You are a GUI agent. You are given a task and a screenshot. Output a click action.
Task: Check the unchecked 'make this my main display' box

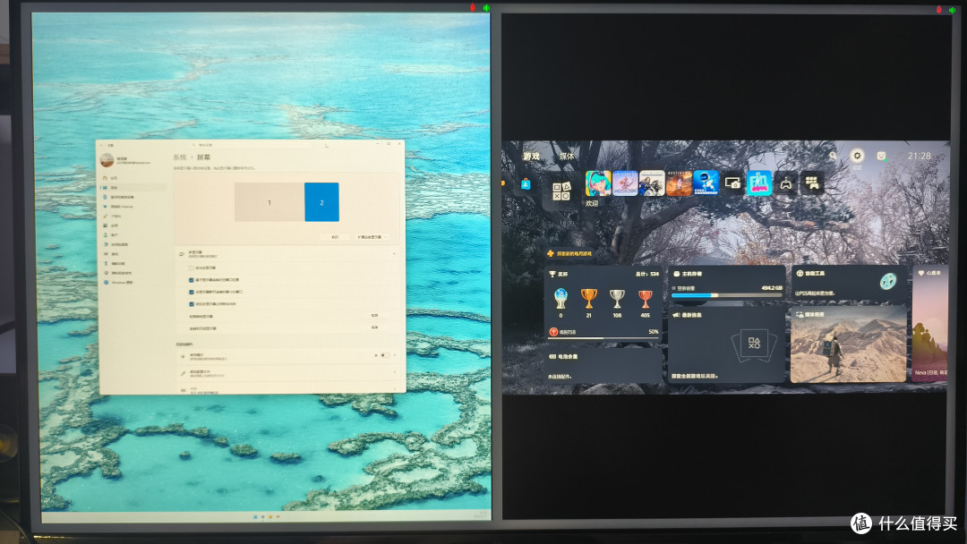pyautogui.click(x=192, y=268)
